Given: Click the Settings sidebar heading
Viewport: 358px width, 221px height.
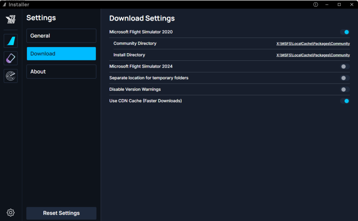Looking at the screenshot, I should pos(41,18).
